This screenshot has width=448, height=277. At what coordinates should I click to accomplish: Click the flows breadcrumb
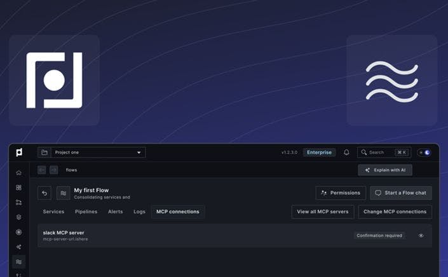point(71,170)
